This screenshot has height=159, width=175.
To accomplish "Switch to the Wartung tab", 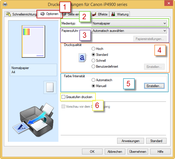I will pos(120,14).
